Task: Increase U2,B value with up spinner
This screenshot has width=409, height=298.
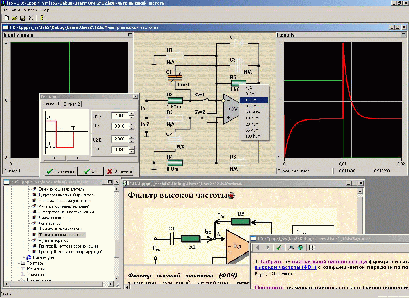Action: point(132,137)
